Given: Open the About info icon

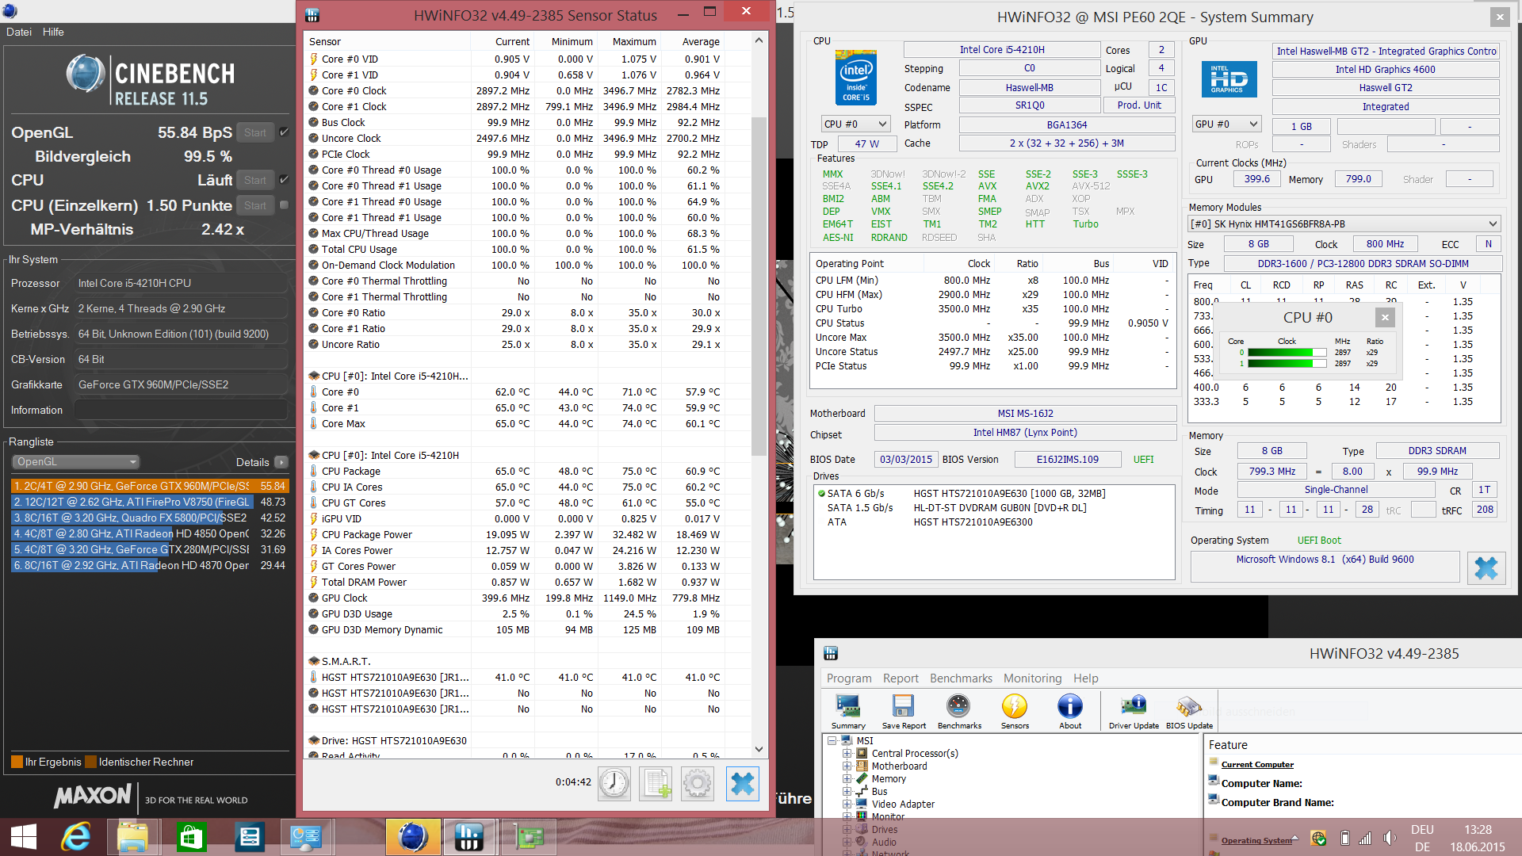Looking at the screenshot, I should (1070, 711).
